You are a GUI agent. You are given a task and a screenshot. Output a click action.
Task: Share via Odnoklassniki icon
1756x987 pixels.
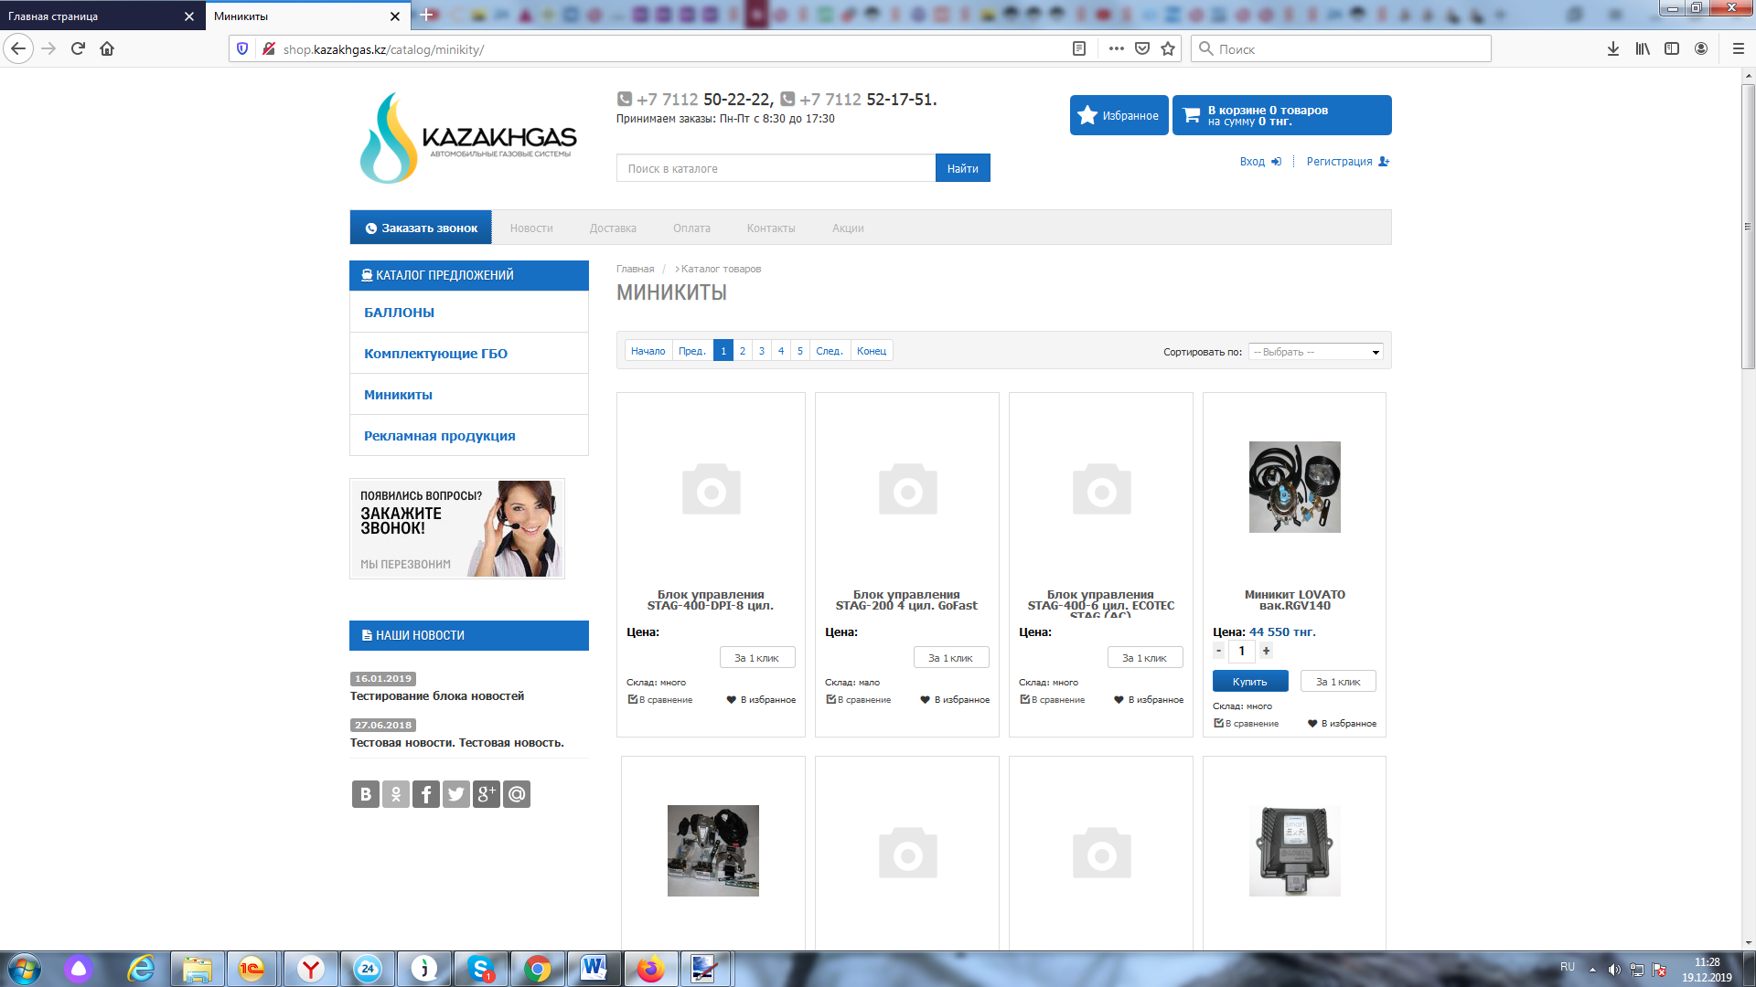[396, 794]
